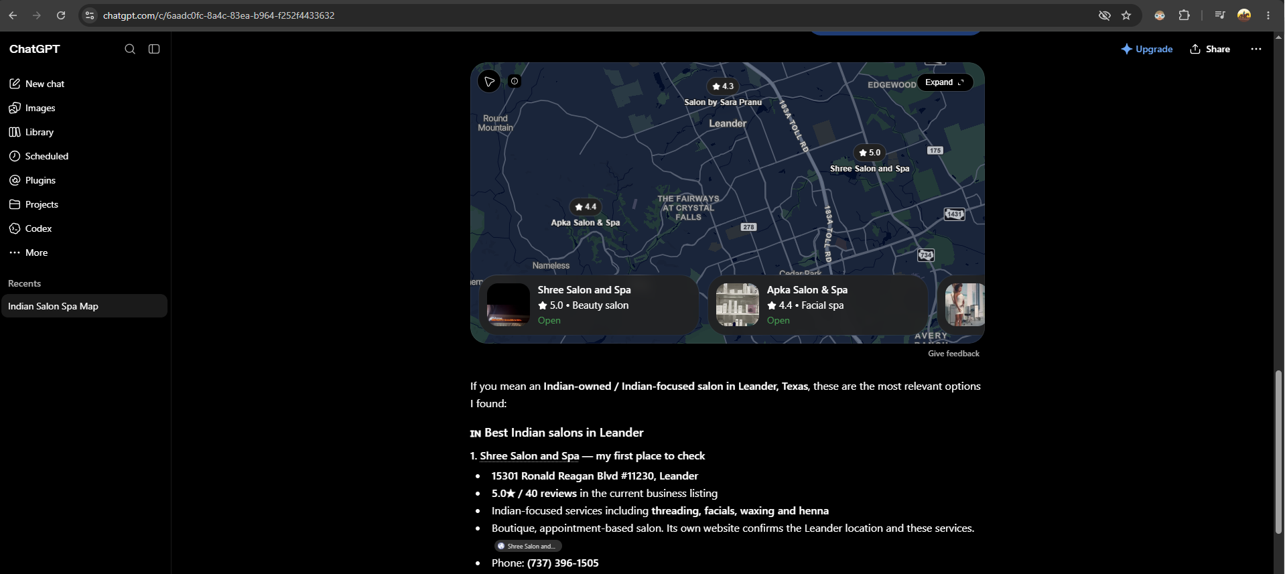This screenshot has height=574, width=1285.
Task: Click the Upgrade button
Action: (x=1147, y=49)
